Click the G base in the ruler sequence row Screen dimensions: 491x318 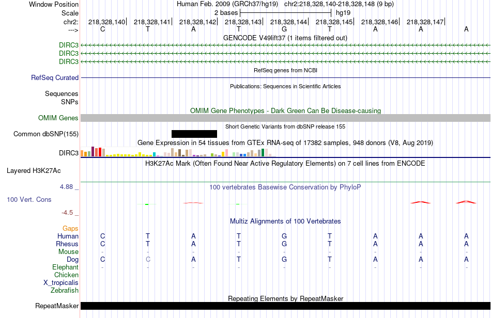[284, 29]
